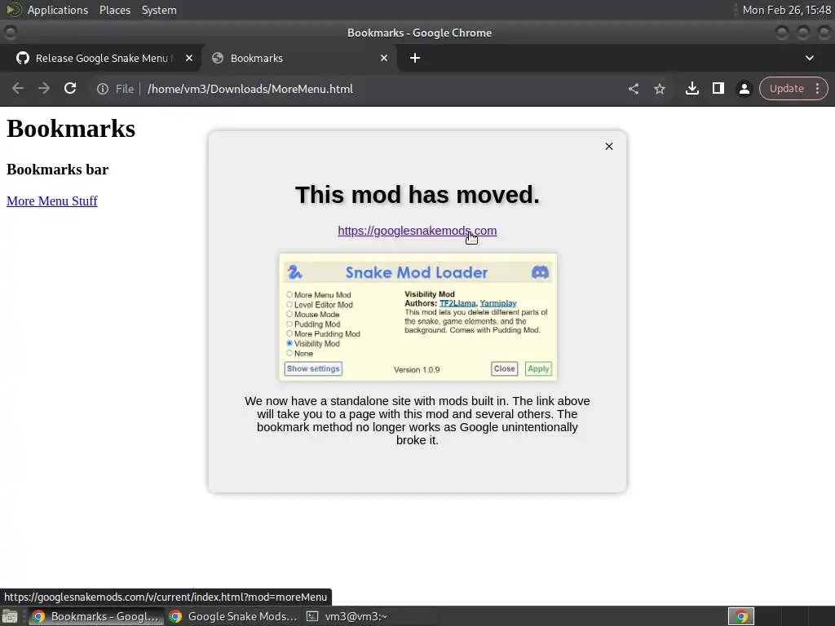Click the address bar file path
Screen dimensions: 835x626
pyautogui.click(x=250, y=89)
